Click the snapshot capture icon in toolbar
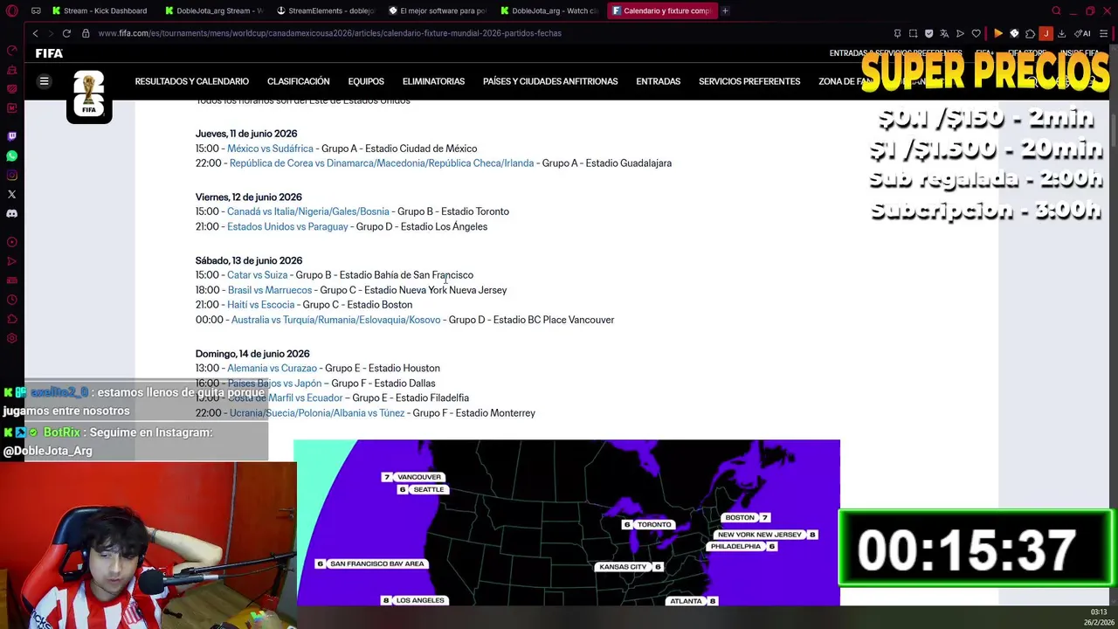1118x629 pixels. (x=913, y=33)
